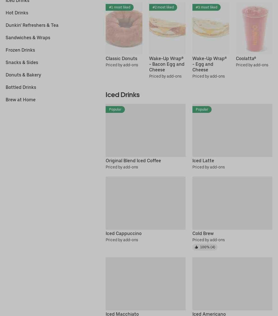Select Brew at Home category
The width and height of the screenshot is (278, 316).
pos(21,100)
